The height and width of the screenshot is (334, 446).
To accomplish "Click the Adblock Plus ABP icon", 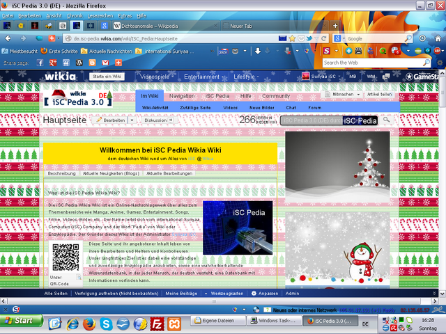I will pos(437,51).
